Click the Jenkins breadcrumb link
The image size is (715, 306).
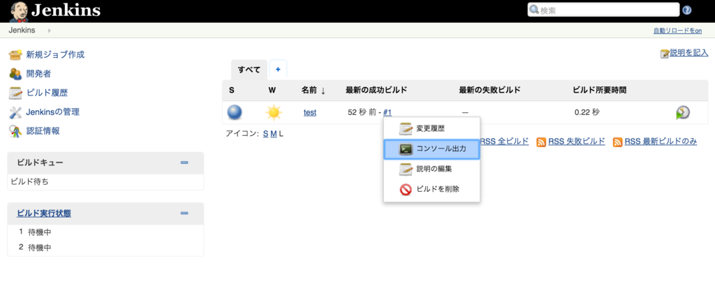[x=22, y=31]
